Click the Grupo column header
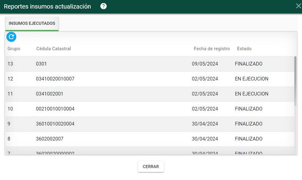This screenshot has width=302, height=180. pos(14,49)
